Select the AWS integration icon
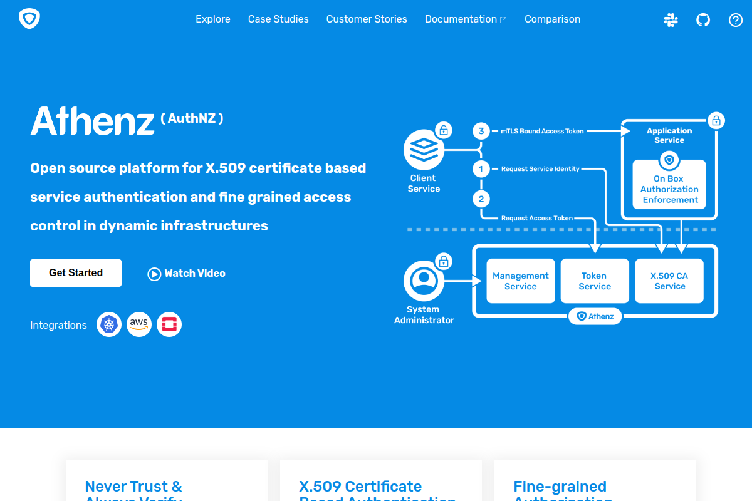Screen dimensions: 752x501 (139, 324)
